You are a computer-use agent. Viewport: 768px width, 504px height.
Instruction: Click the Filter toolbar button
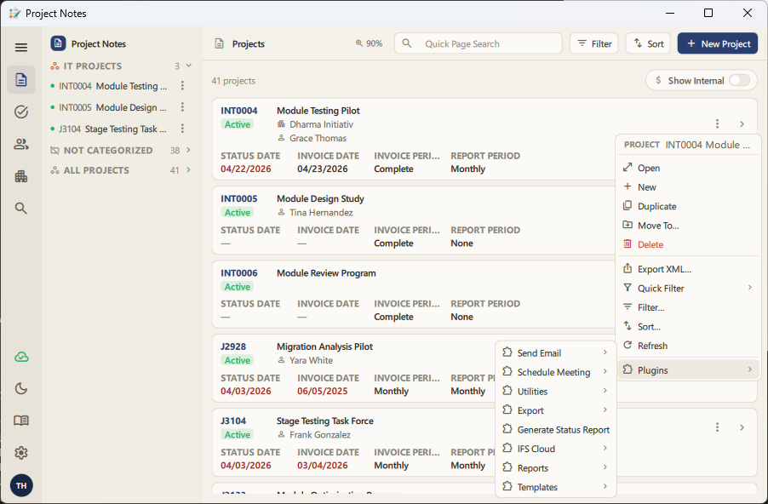tap(594, 43)
